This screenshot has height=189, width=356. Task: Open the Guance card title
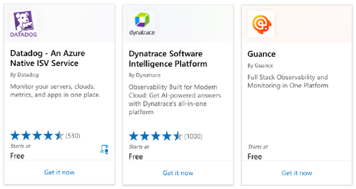(x=261, y=54)
